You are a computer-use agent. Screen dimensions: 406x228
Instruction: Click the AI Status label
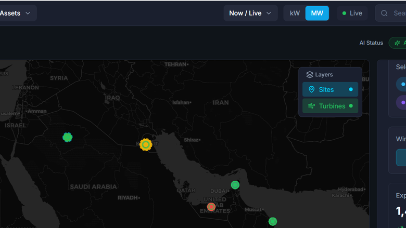371,43
